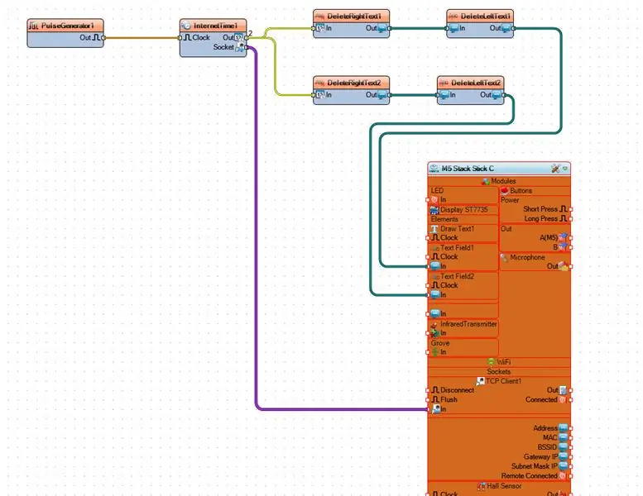This screenshot has height=496, width=643.
Task: Click the Text Field2 Clock pin
Action: tap(427, 285)
